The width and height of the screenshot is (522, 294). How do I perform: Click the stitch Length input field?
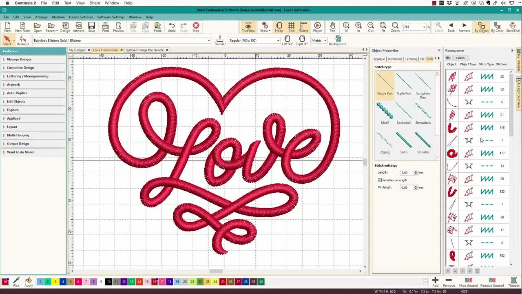tap(407, 173)
